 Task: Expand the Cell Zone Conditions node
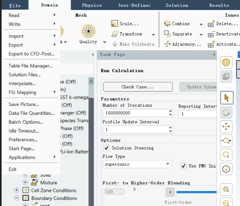coord(16,190)
